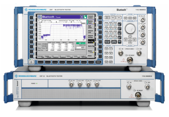The width and height of the screenshot is (169, 117).
Task: Select the 0.00 % bursts out of tolerance field
Action: point(81,48)
